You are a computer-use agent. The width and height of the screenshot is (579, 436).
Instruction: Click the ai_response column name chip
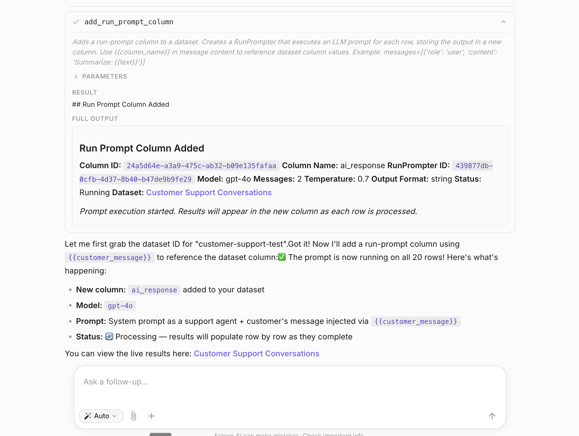click(154, 290)
